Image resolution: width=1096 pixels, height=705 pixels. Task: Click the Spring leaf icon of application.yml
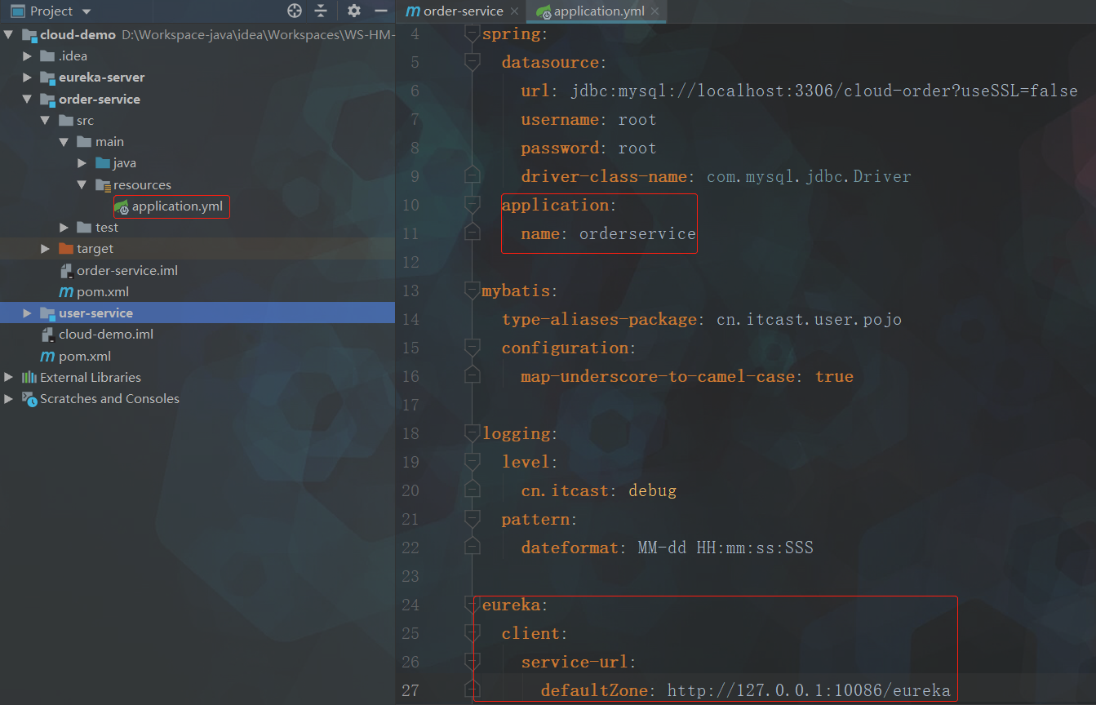[122, 206]
